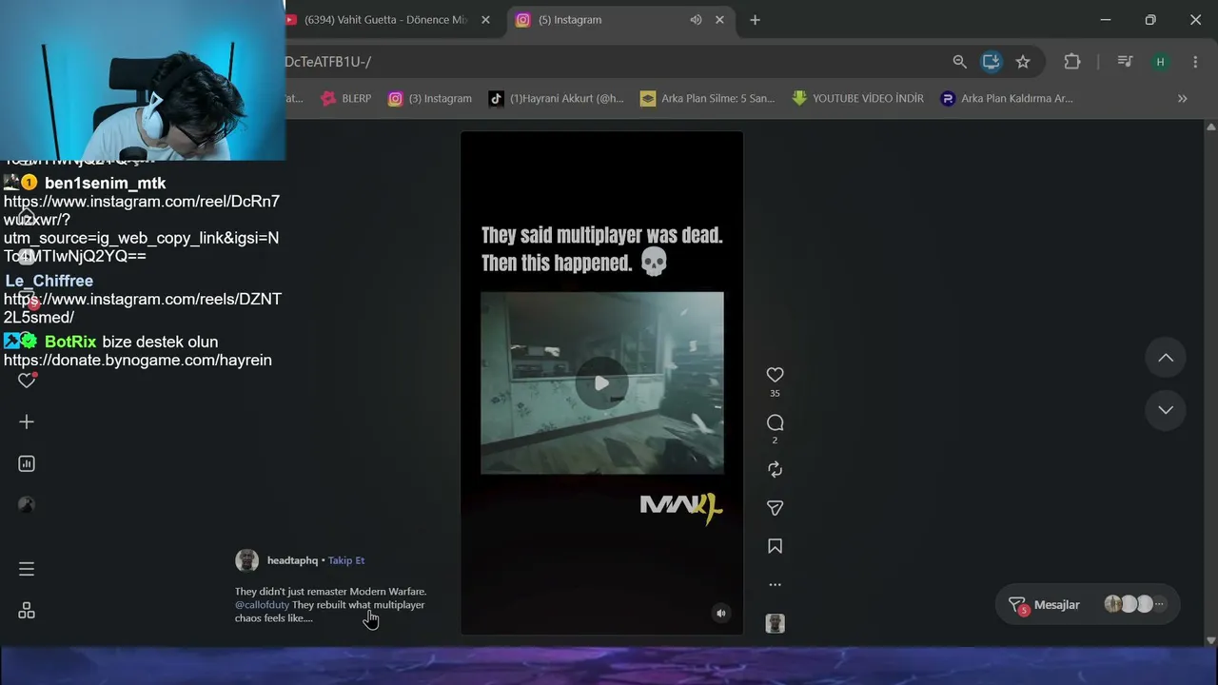Open the YOUTUBE VİDEO İNDİR bookmark
The width and height of the screenshot is (1218, 685).
pos(857,98)
